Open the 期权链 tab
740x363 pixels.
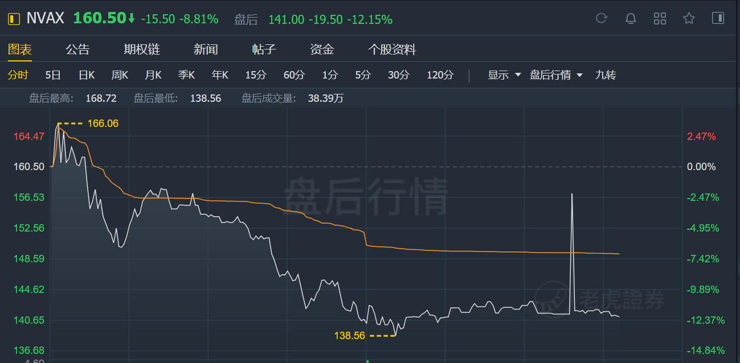pos(142,49)
